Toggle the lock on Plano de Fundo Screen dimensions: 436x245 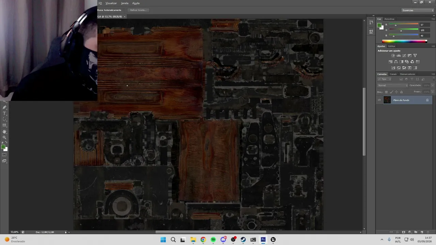coord(427,100)
